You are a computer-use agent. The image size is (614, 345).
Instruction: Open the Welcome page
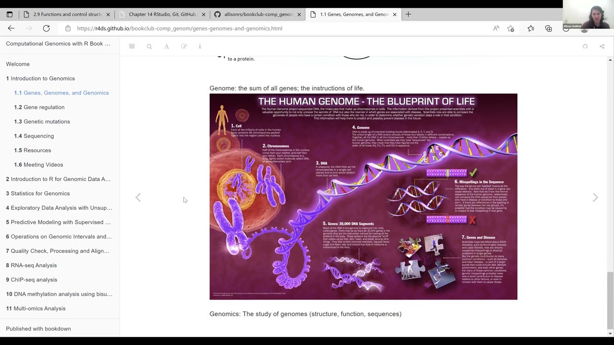[18, 64]
